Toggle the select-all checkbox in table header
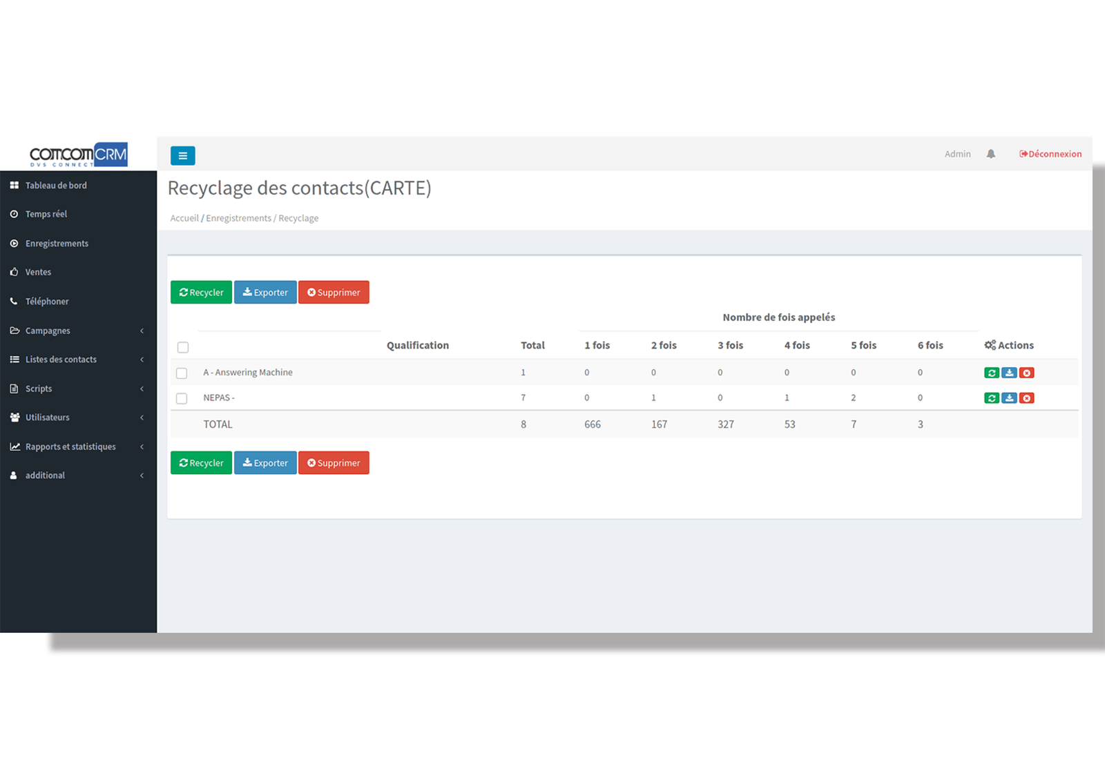The image size is (1105, 775). pos(183,347)
